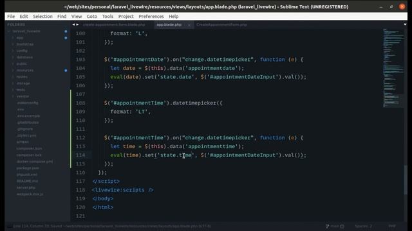The height and width of the screenshot is (231, 412).
Task: Expand the resources folder
Action: [13, 70]
